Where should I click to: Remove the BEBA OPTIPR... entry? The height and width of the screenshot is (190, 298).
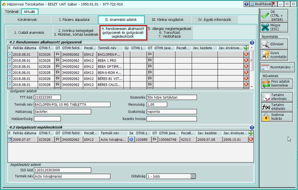coord(246,66)
